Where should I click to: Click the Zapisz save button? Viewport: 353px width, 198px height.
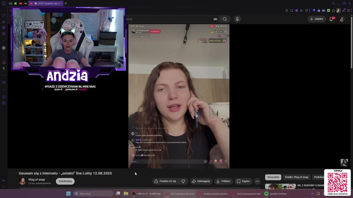[243, 181]
